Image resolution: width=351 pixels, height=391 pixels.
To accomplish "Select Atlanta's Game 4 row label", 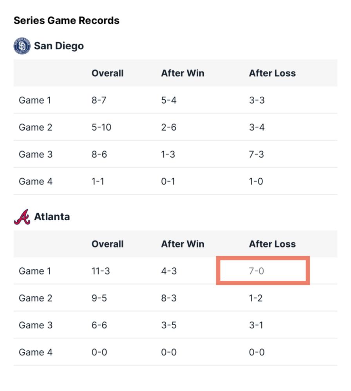I will (x=36, y=352).
